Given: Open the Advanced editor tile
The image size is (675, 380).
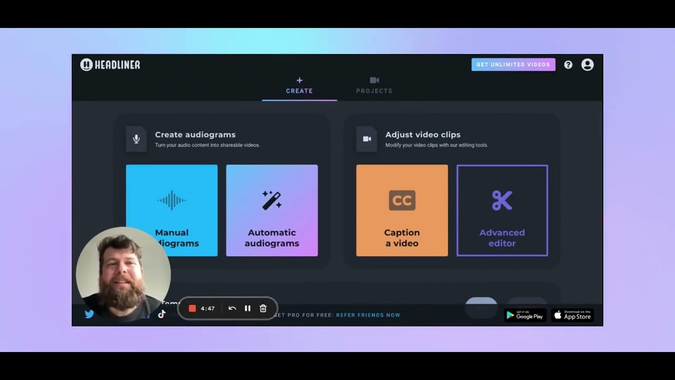Looking at the screenshot, I should (502, 210).
